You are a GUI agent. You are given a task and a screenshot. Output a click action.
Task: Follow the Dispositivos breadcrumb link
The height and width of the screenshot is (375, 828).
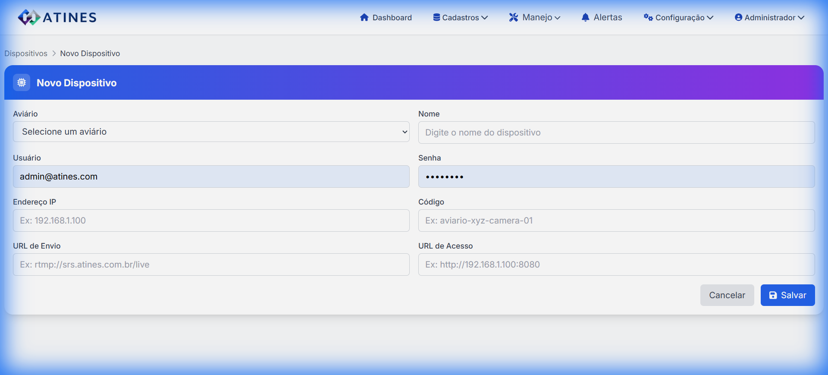pyautogui.click(x=26, y=54)
